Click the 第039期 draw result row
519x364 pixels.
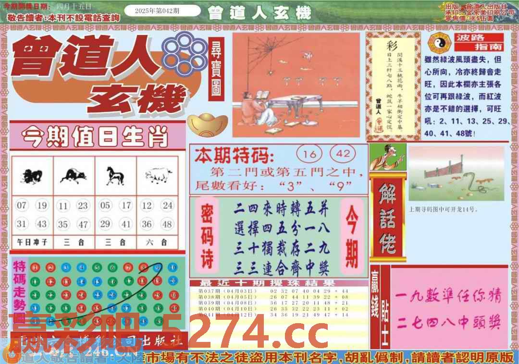coord(273,303)
